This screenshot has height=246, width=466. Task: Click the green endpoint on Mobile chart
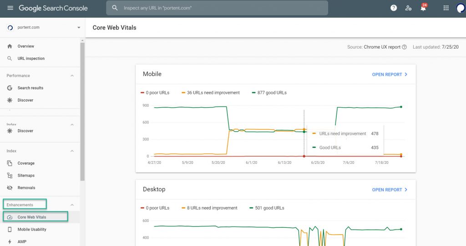coord(401,107)
